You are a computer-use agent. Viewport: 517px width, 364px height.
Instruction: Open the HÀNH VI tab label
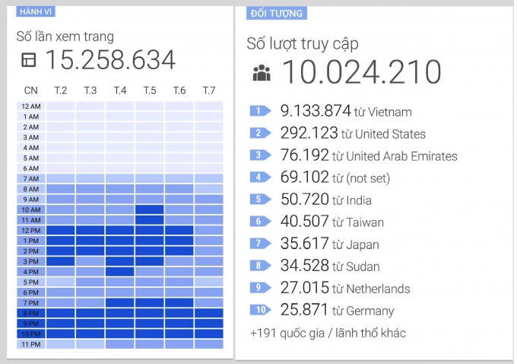(x=34, y=11)
